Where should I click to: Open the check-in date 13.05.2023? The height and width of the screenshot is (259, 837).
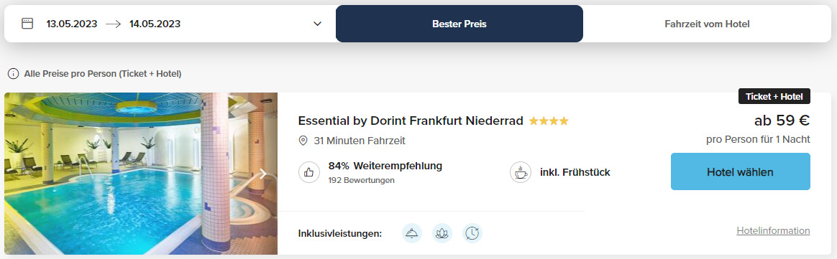(x=71, y=24)
